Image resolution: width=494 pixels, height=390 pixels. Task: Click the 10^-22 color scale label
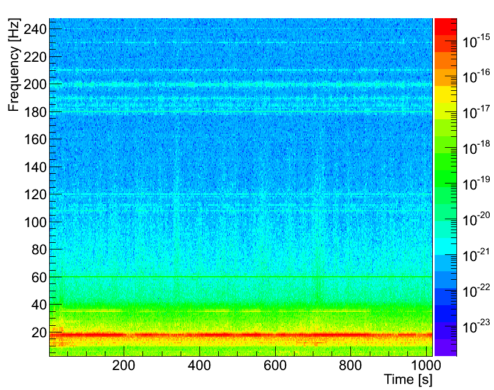pos(476,291)
